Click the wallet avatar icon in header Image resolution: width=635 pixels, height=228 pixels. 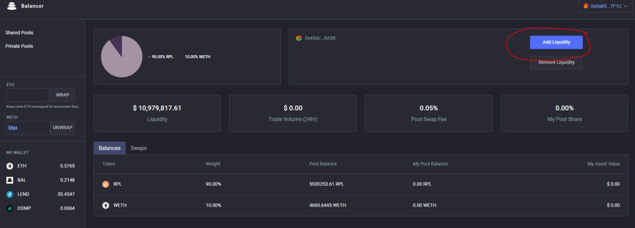pyautogui.click(x=586, y=6)
